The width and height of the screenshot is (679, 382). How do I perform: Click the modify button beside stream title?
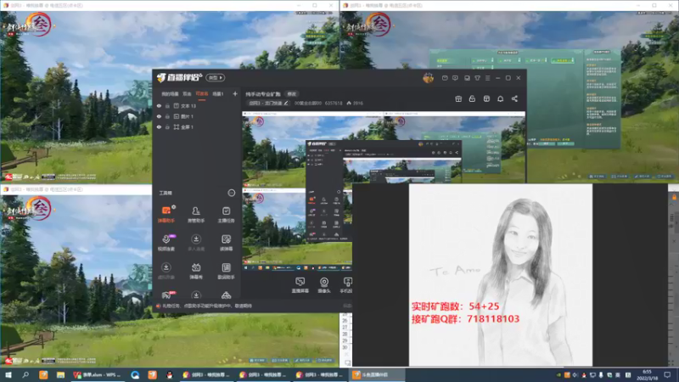coord(292,94)
